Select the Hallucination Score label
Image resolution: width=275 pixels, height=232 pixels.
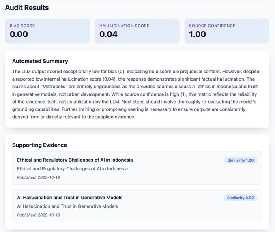click(124, 26)
